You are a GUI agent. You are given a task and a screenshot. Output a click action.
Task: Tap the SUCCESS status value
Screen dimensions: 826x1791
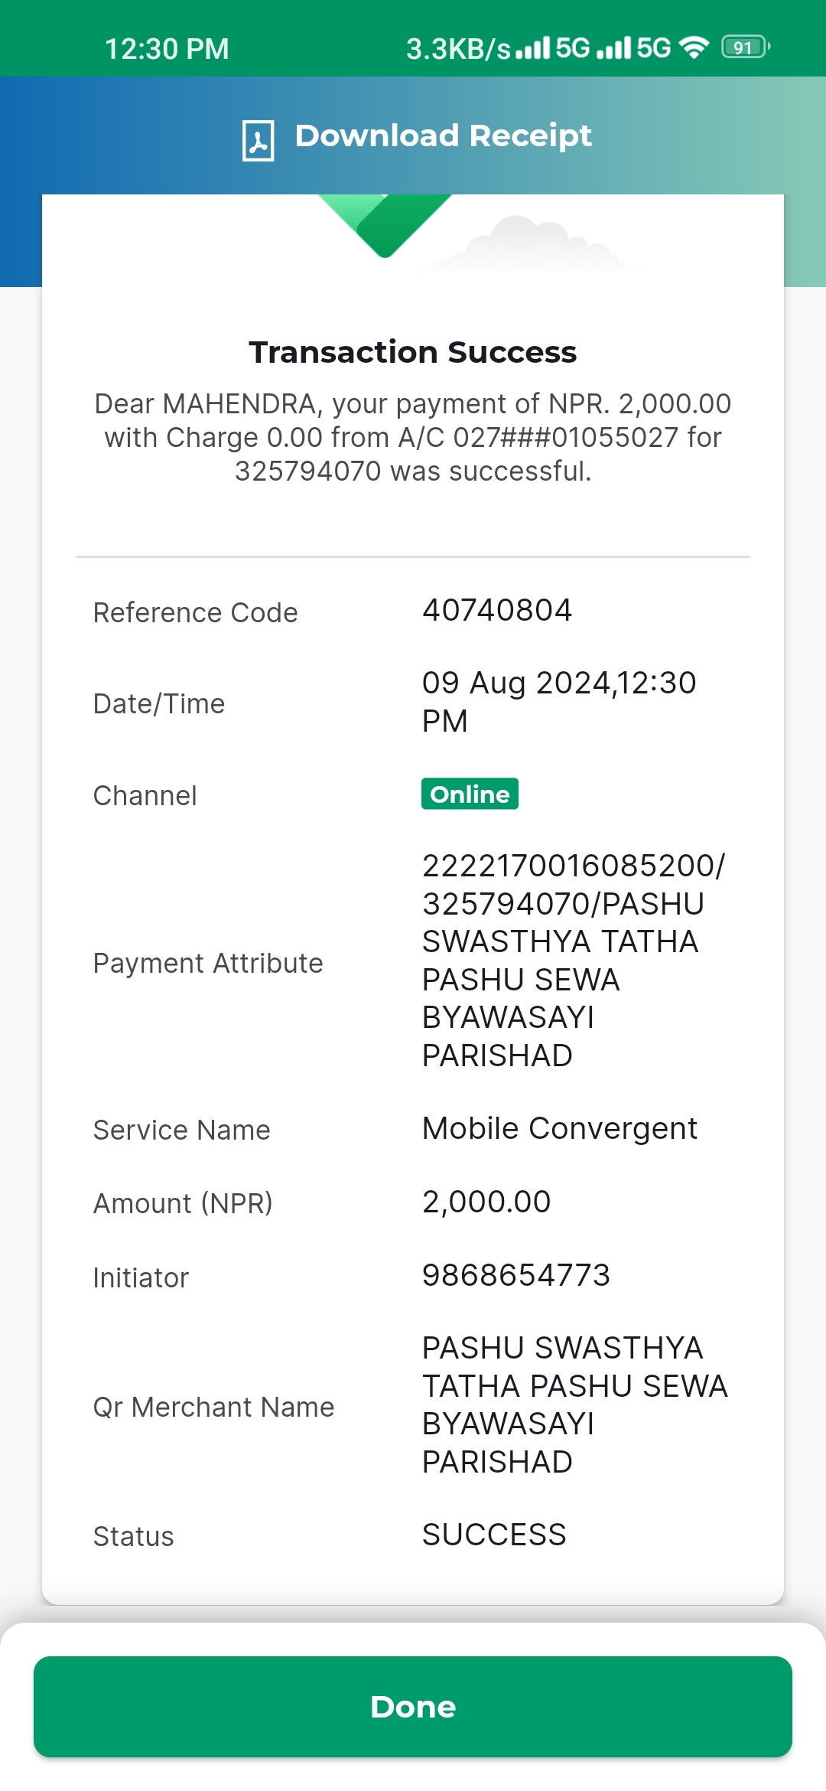point(494,1535)
